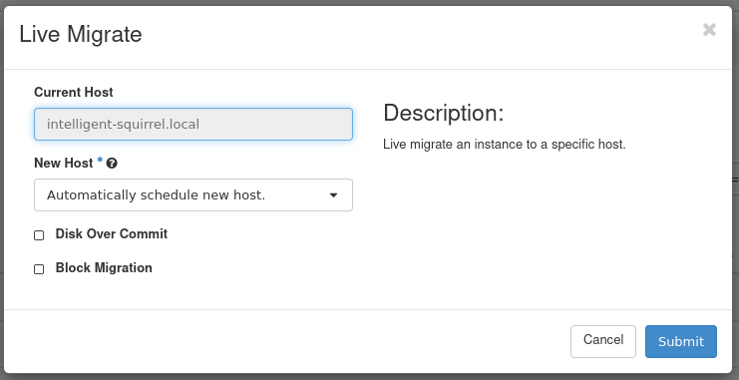
Task: Enable the Block Migration checkbox
Action: [39, 268]
